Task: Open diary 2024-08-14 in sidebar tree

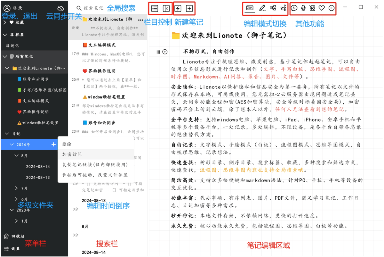Action: click(38, 167)
